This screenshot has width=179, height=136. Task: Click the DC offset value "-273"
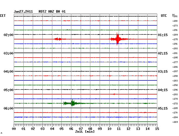tap(175, 26)
